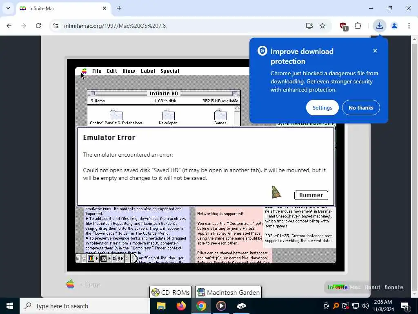Viewport: 418px width, 314px height.
Task: Click the Donate link in footer
Action: [x=394, y=287]
